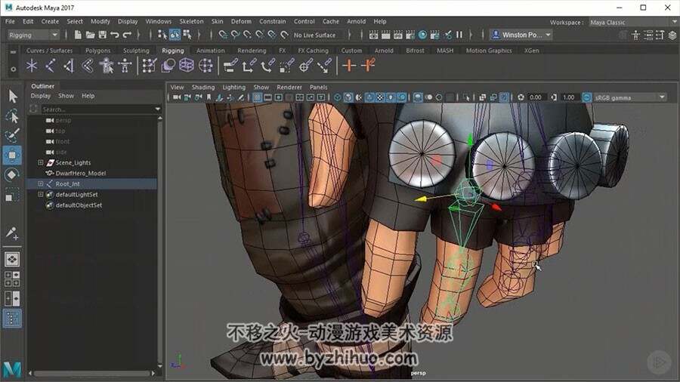This screenshot has height=382, width=680.
Task: Pick the Scale tool in toolbox
Action: click(x=13, y=195)
